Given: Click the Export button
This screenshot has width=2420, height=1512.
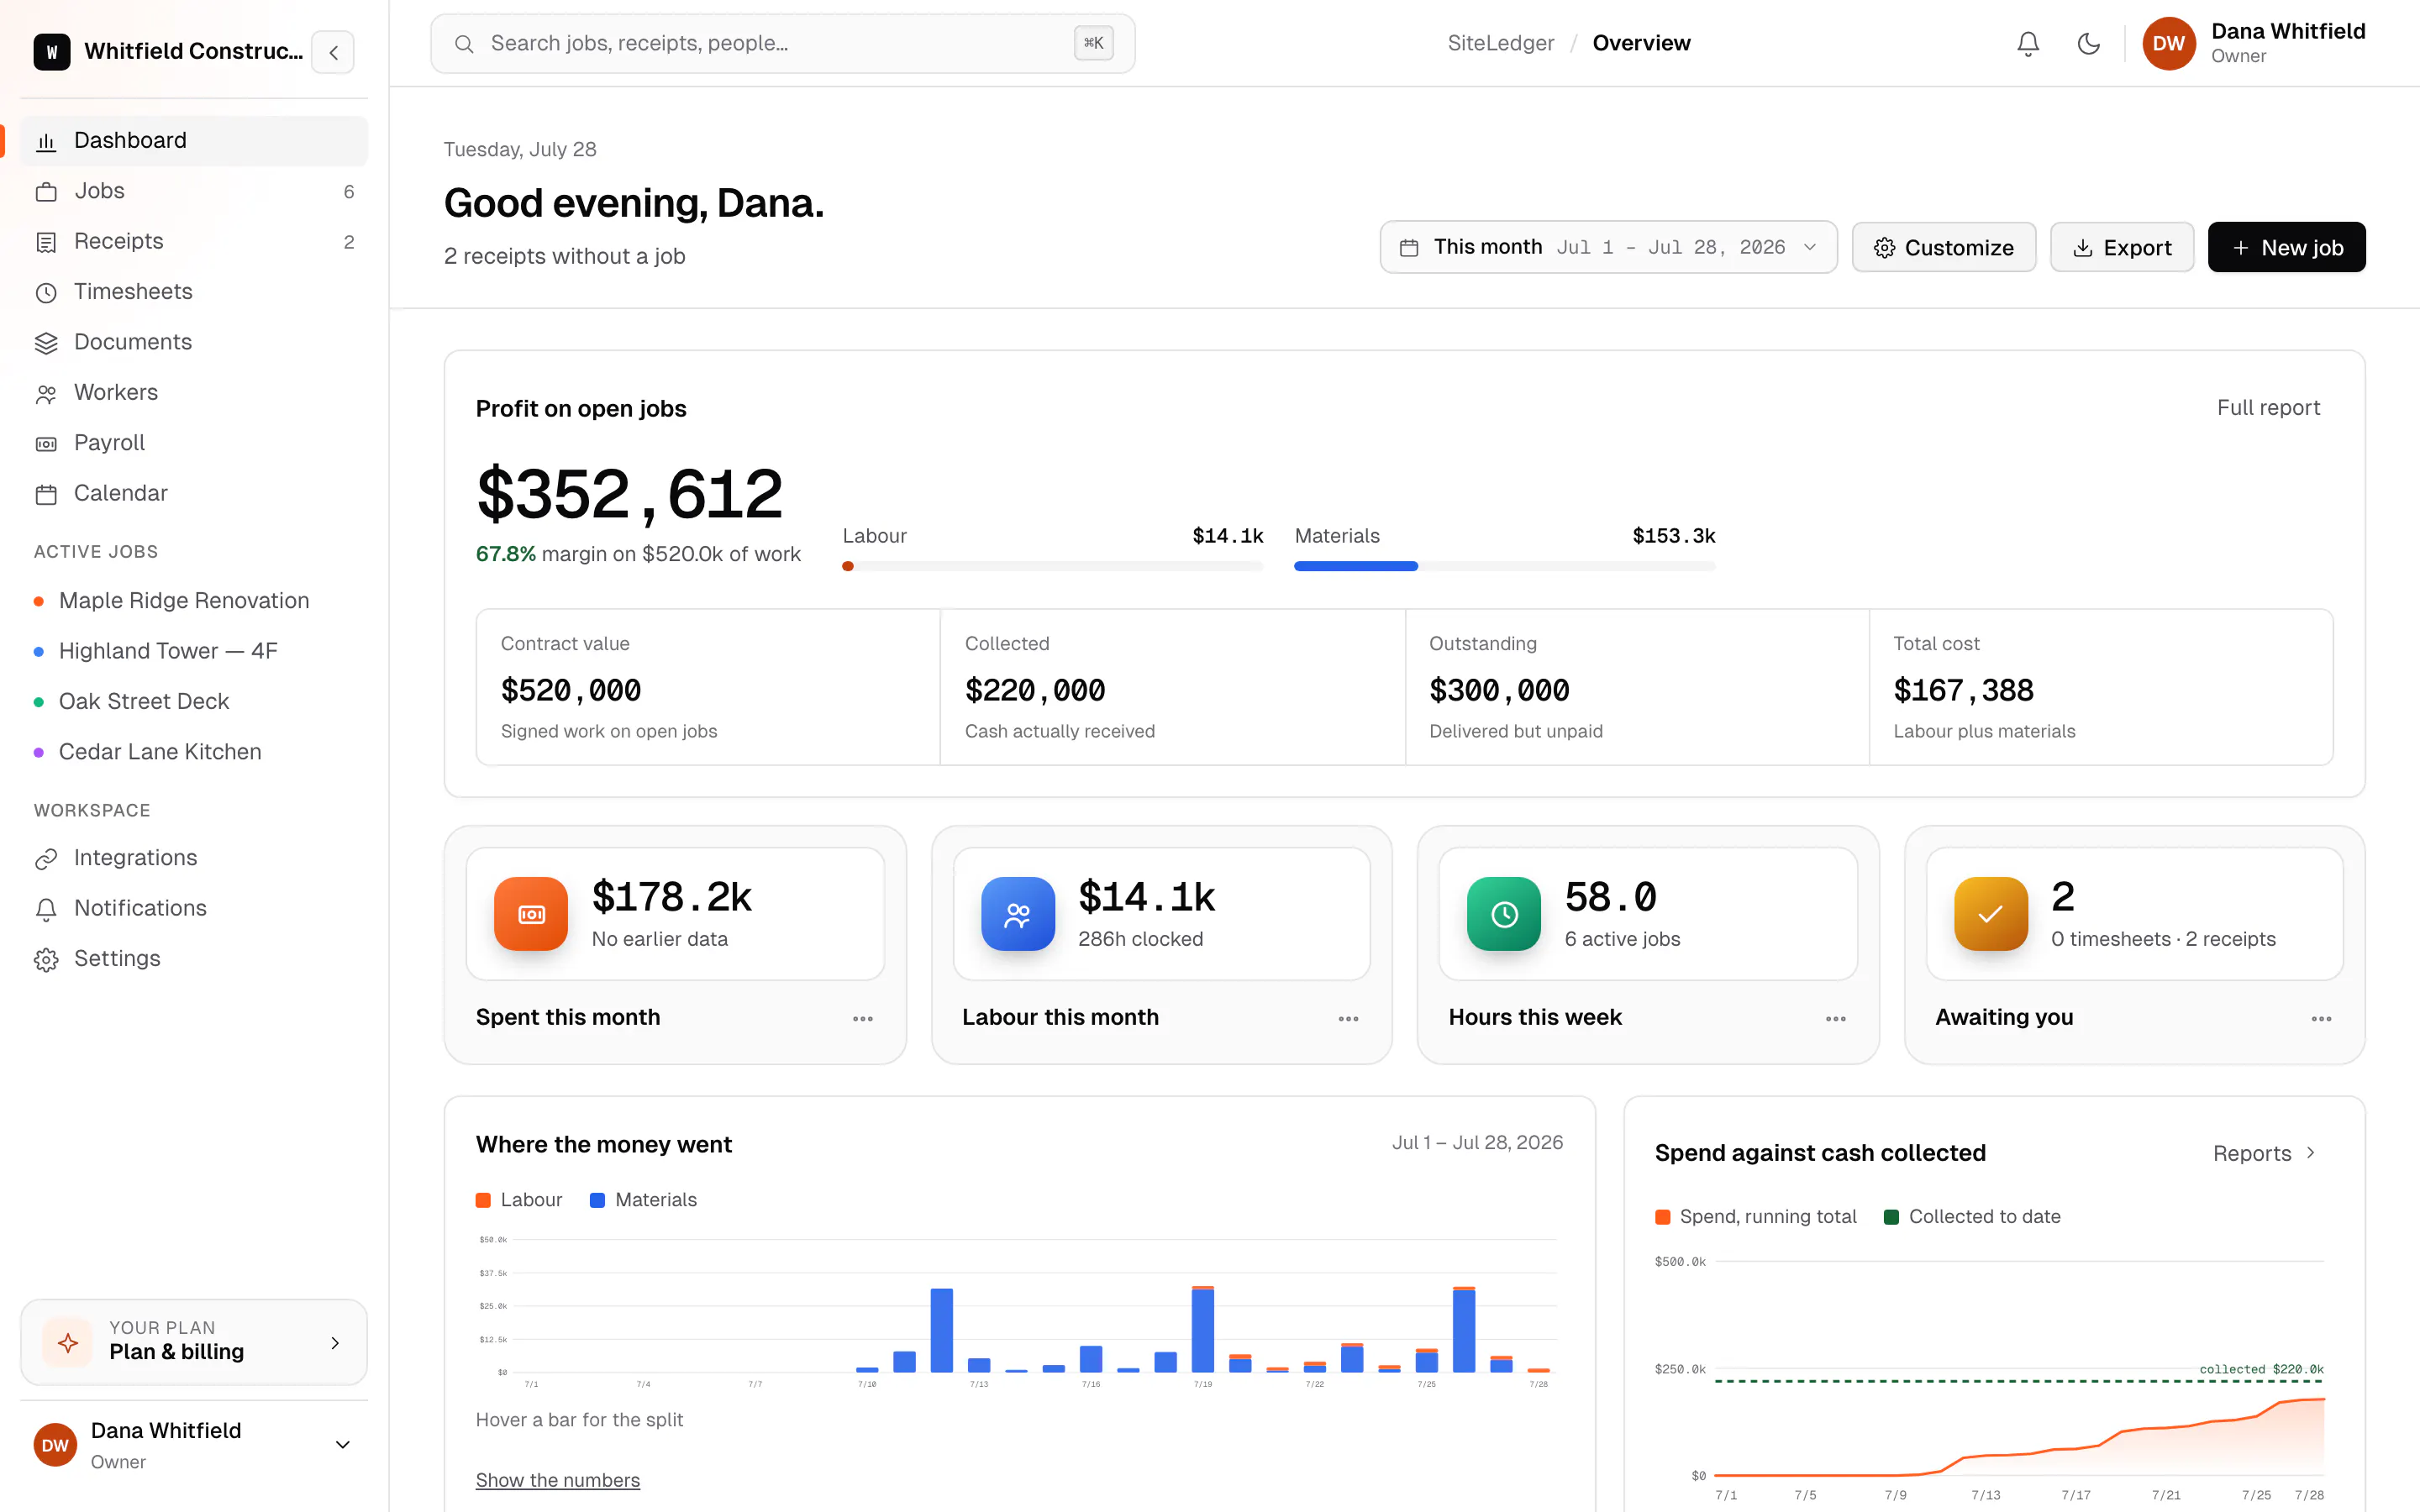Looking at the screenshot, I should coord(2122,247).
